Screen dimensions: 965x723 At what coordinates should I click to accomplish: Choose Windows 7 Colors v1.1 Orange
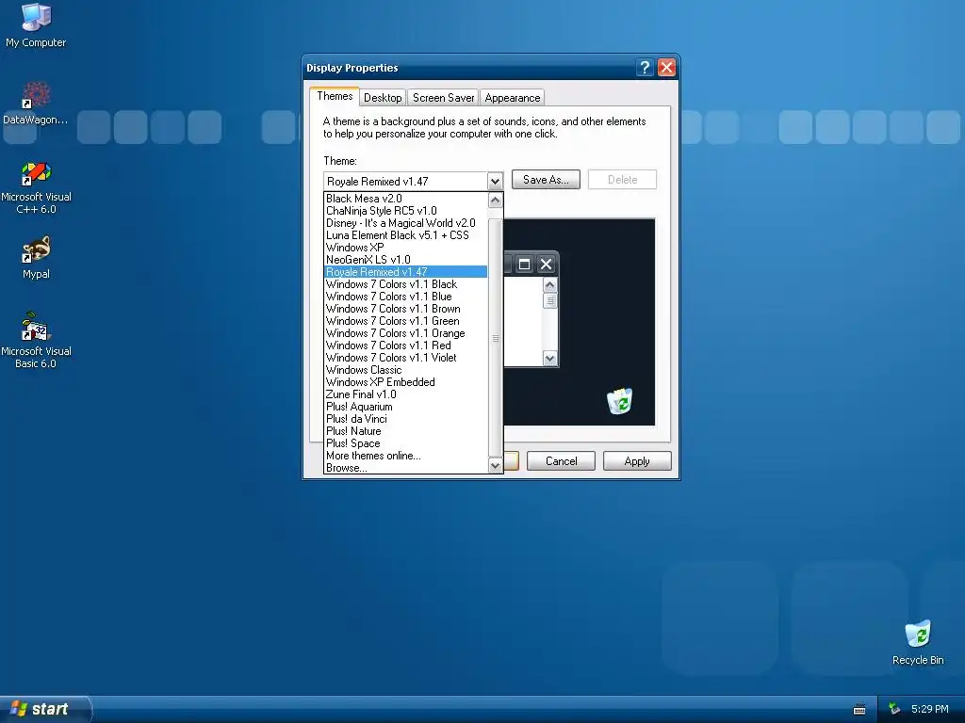click(x=405, y=333)
